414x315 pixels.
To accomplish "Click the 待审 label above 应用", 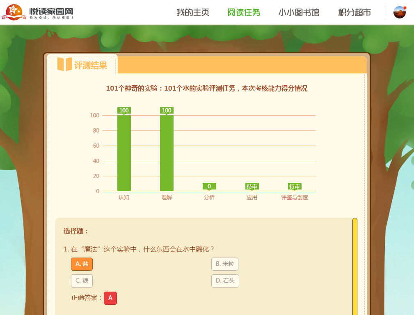I will point(252,186).
